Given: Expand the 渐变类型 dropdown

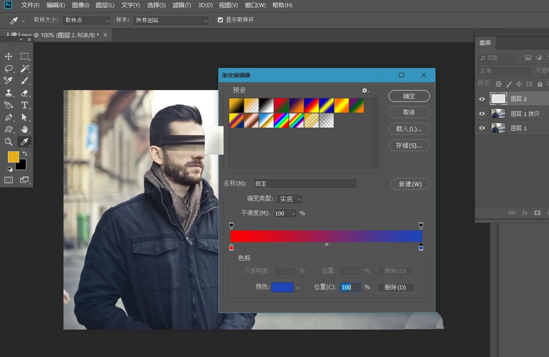Looking at the screenshot, I should tap(289, 199).
